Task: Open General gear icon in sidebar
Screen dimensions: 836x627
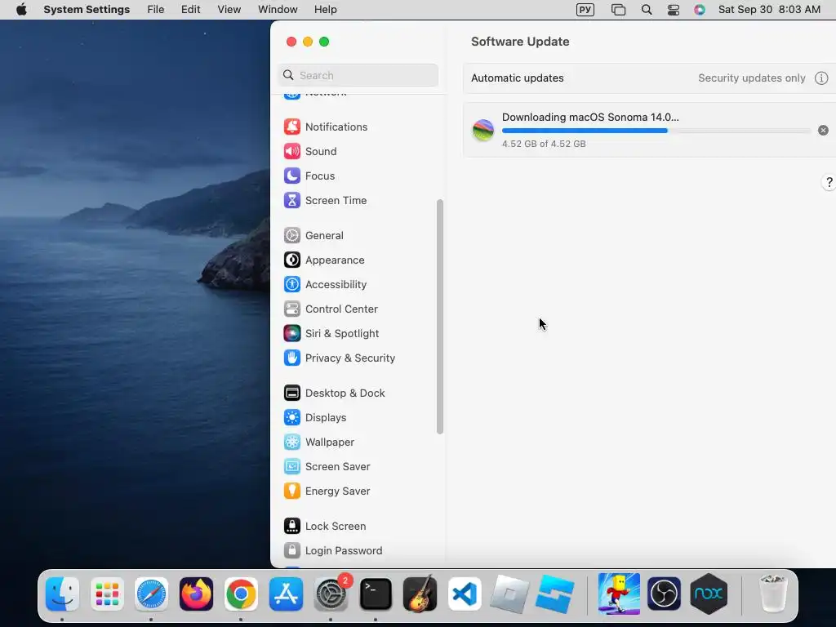Action: pos(291,236)
